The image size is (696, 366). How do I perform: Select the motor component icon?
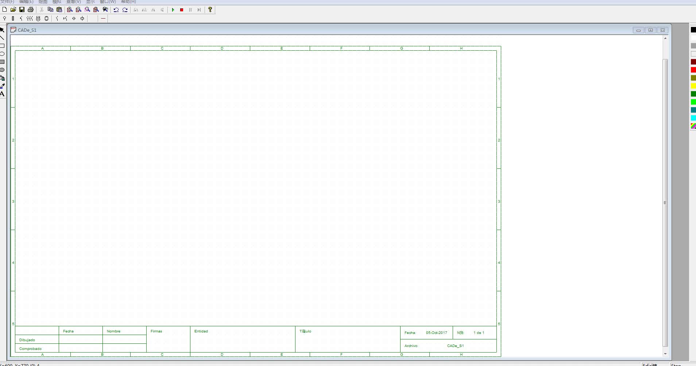click(38, 18)
